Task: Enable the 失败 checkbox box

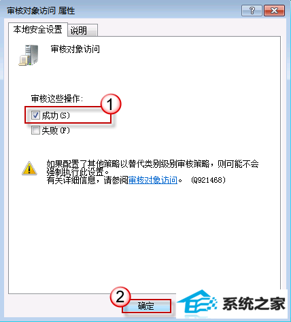Action: (35, 130)
